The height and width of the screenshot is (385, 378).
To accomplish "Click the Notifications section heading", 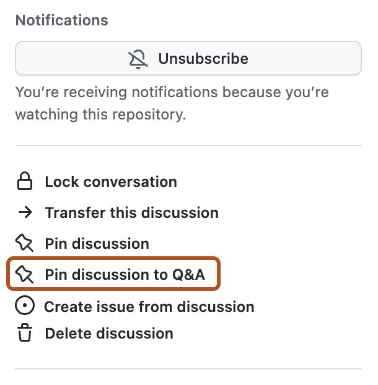I will click(x=61, y=20).
